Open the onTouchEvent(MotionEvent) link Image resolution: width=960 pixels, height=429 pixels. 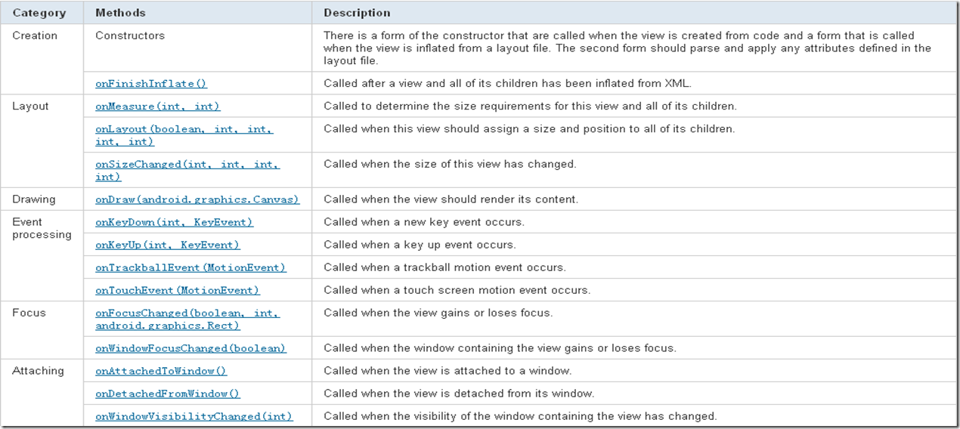(178, 290)
